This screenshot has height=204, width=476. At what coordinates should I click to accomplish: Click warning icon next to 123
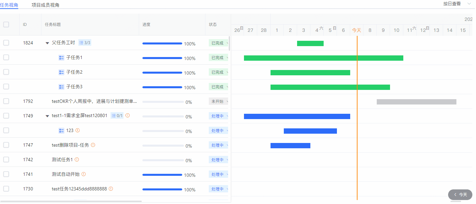(x=78, y=130)
